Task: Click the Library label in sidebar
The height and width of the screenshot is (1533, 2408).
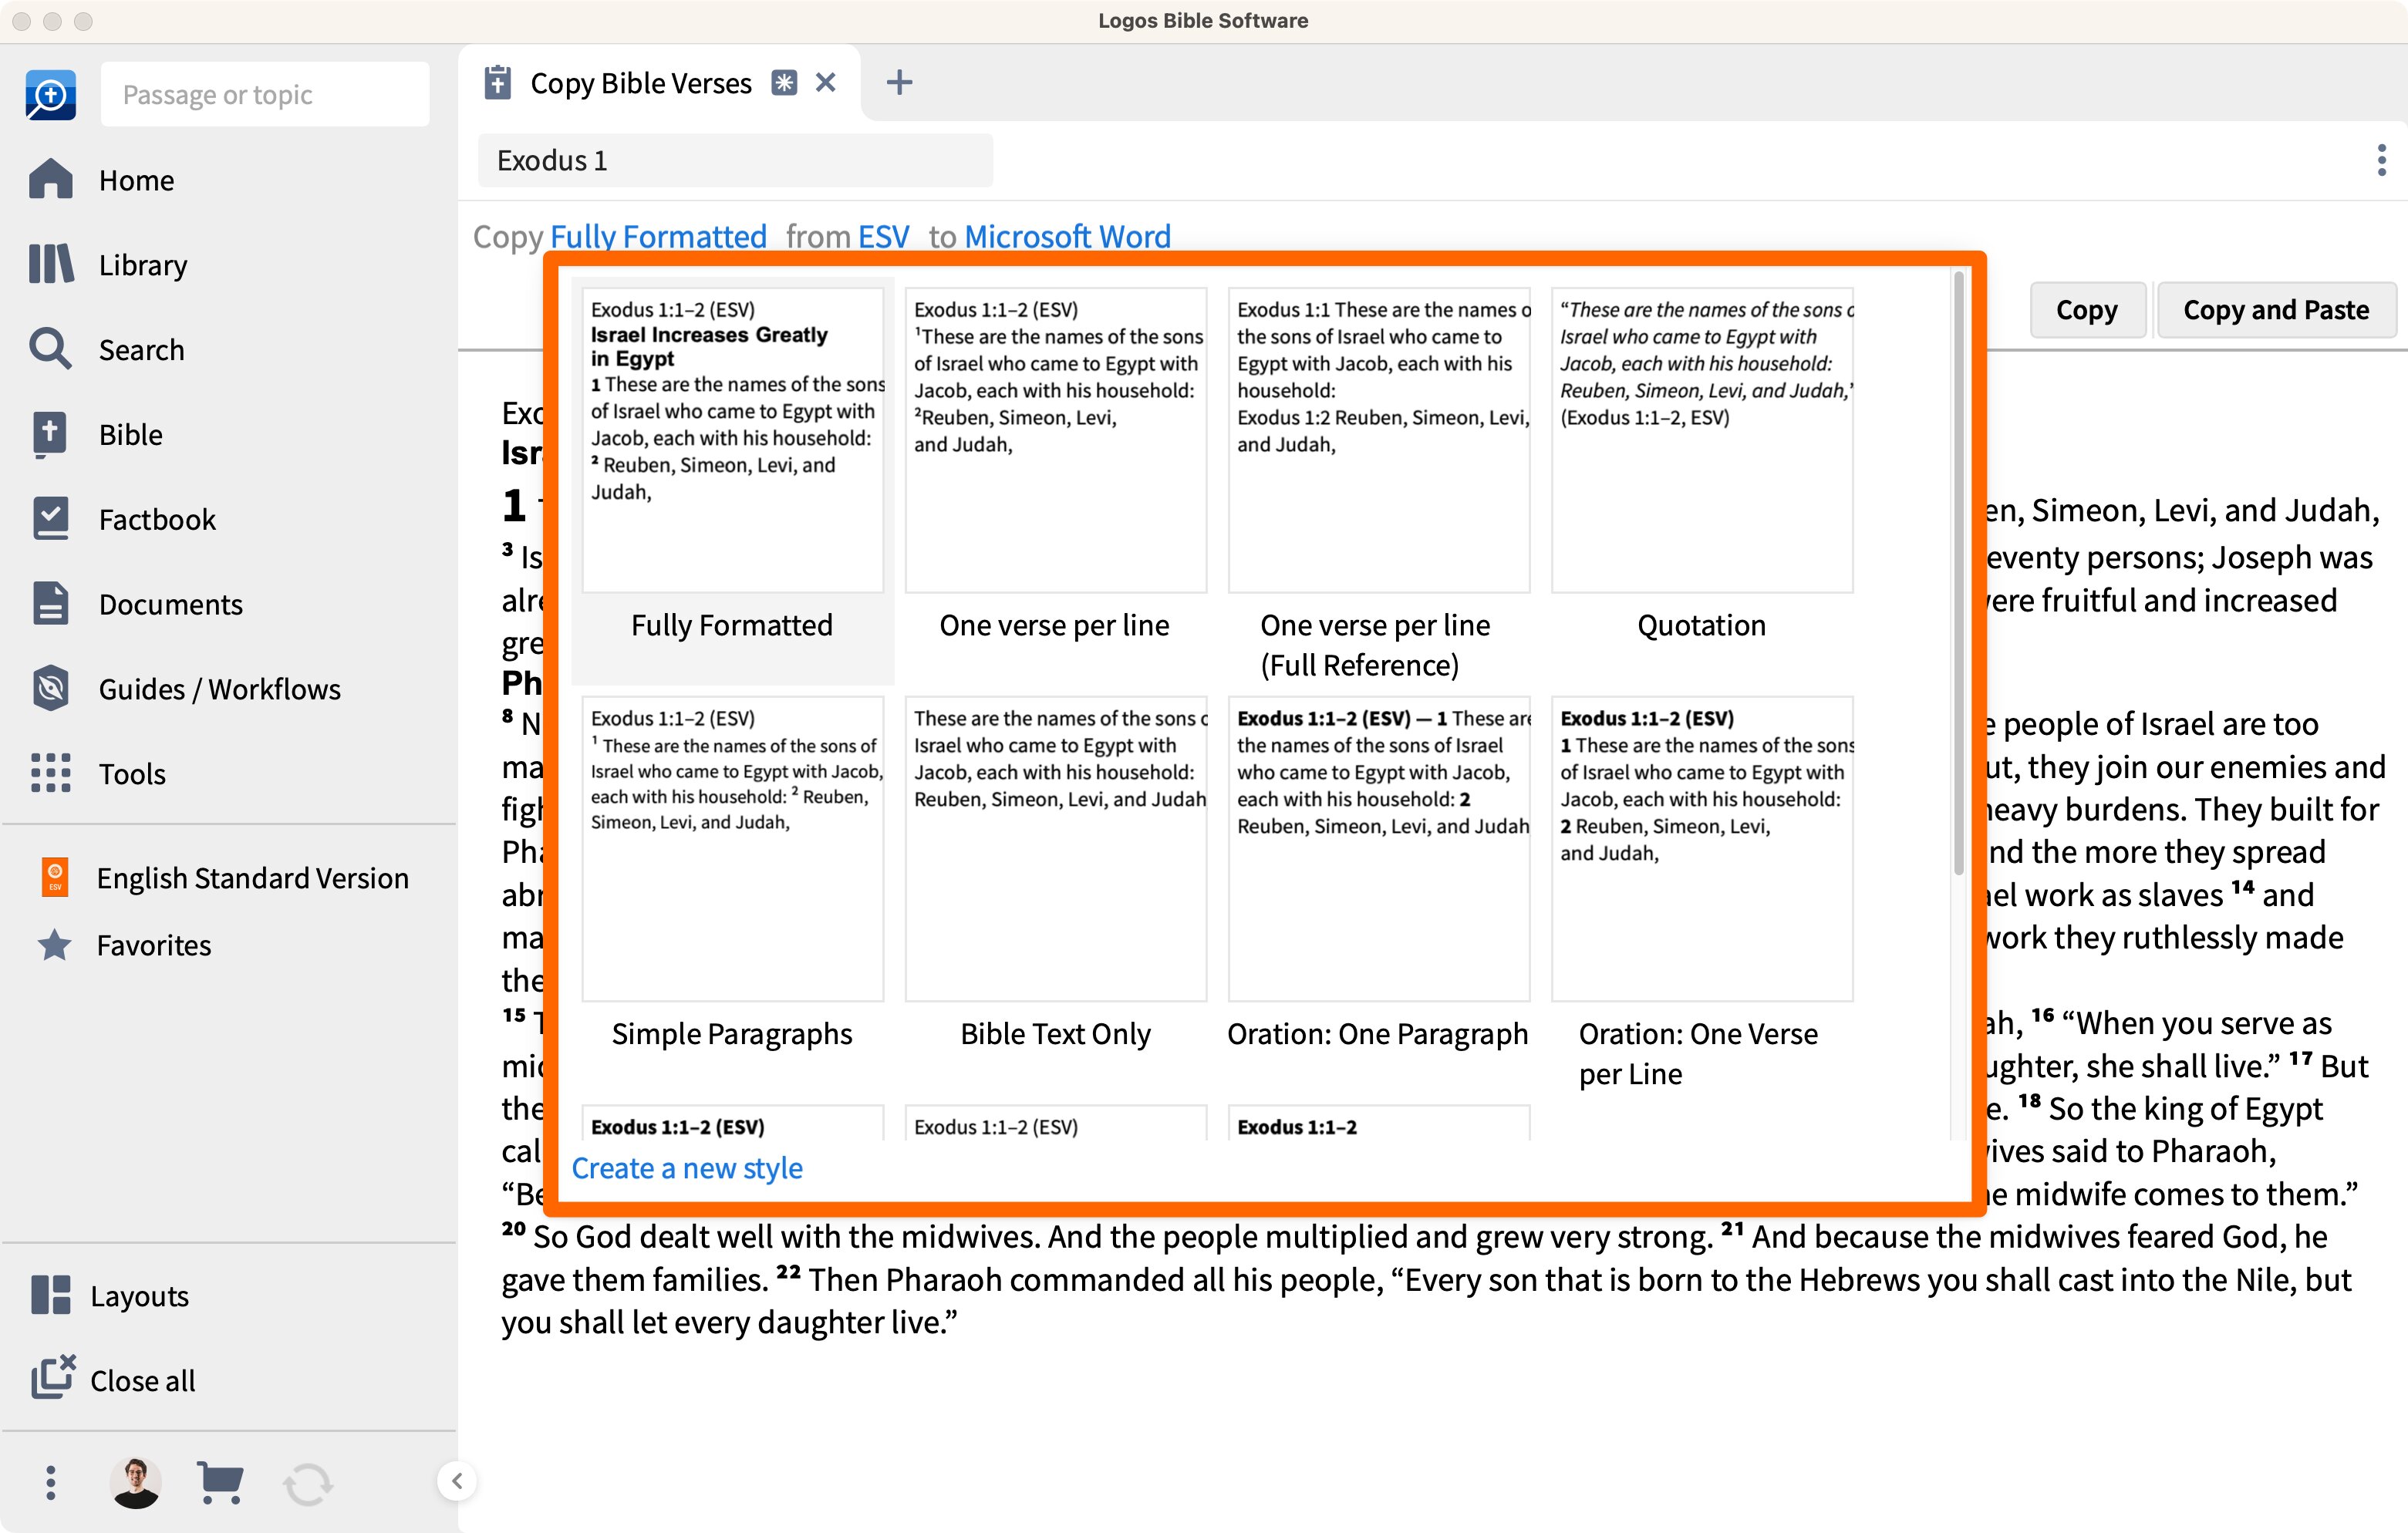Action: click(143, 265)
